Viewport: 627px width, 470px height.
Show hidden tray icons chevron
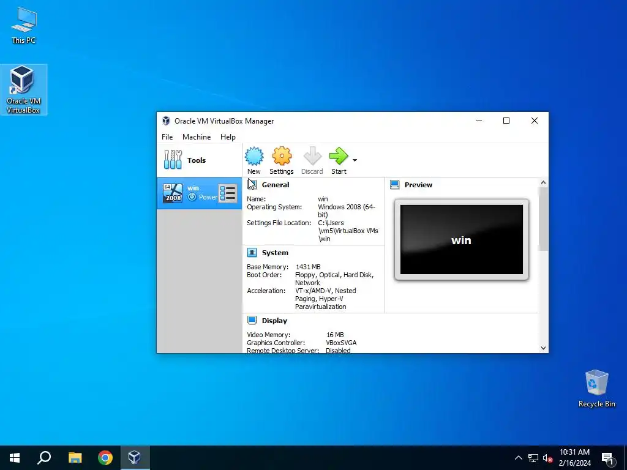tap(518, 458)
